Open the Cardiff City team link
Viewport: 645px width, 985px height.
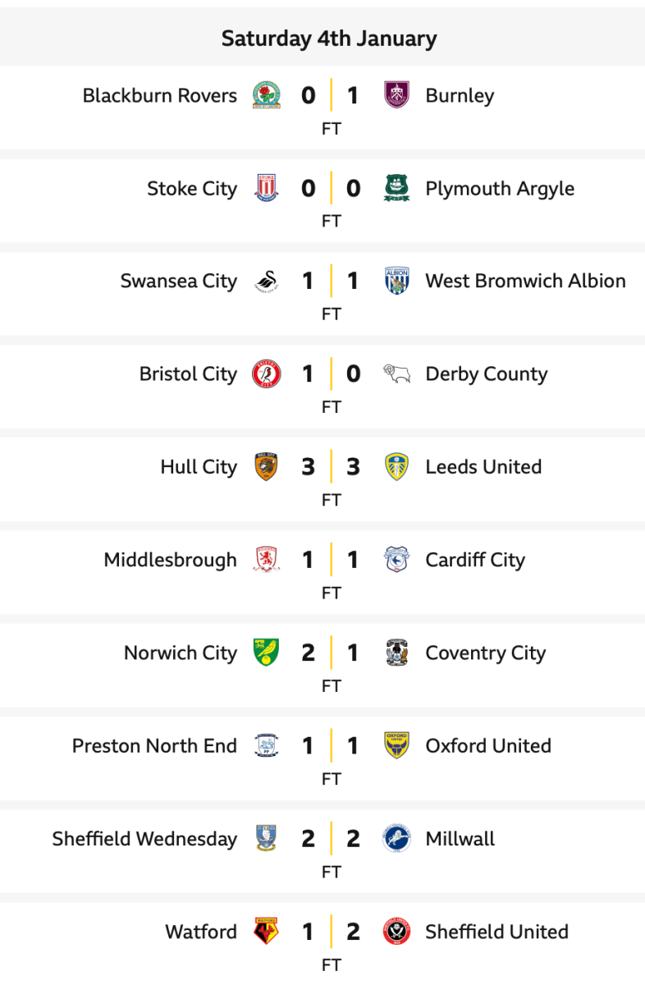(x=474, y=560)
